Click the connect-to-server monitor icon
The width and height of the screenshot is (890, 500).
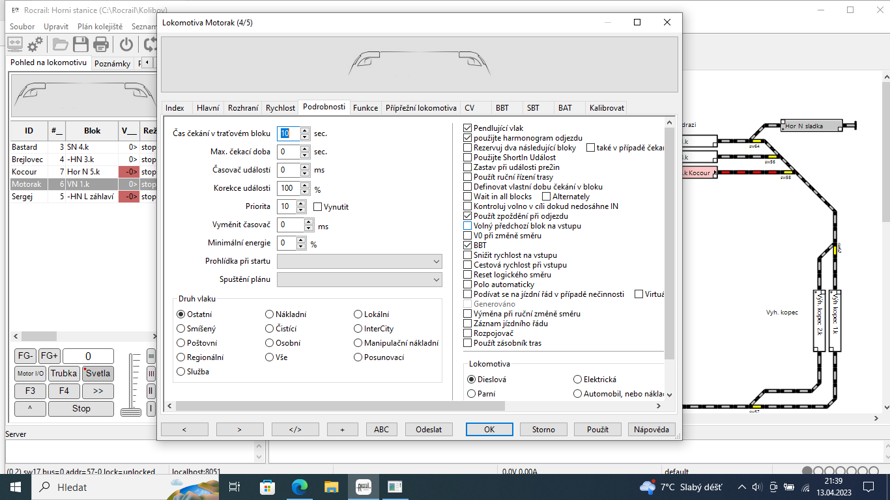click(x=15, y=44)
